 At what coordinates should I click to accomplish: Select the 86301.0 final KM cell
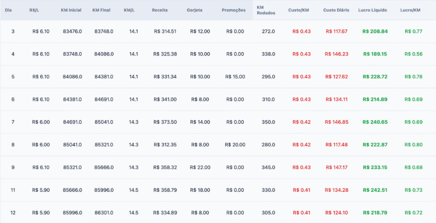[104, 212]
